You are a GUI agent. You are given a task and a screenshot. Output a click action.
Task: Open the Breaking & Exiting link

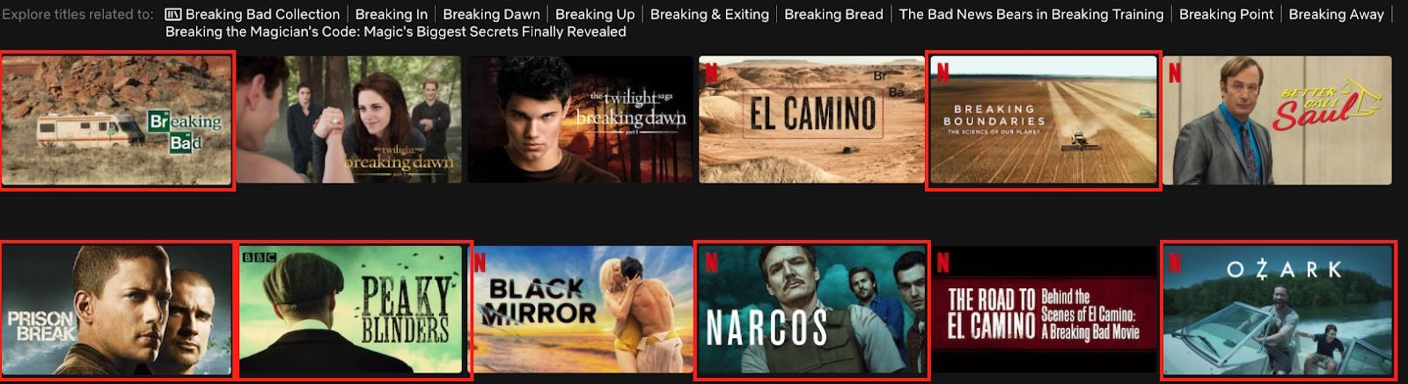709,14
